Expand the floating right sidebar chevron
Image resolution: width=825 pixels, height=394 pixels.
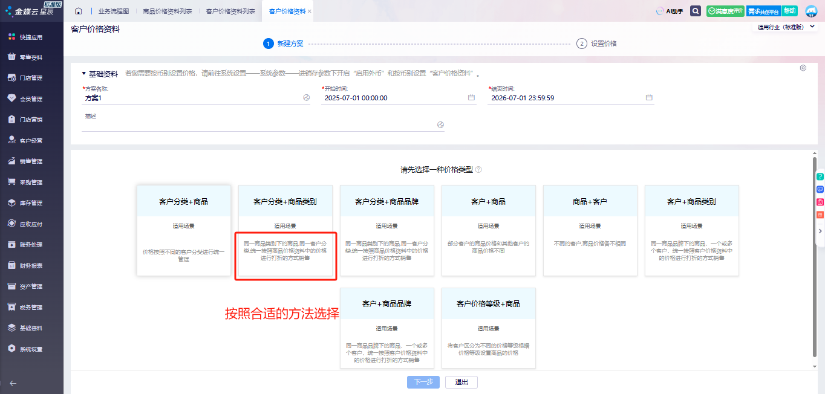click(x=820, y=231)
